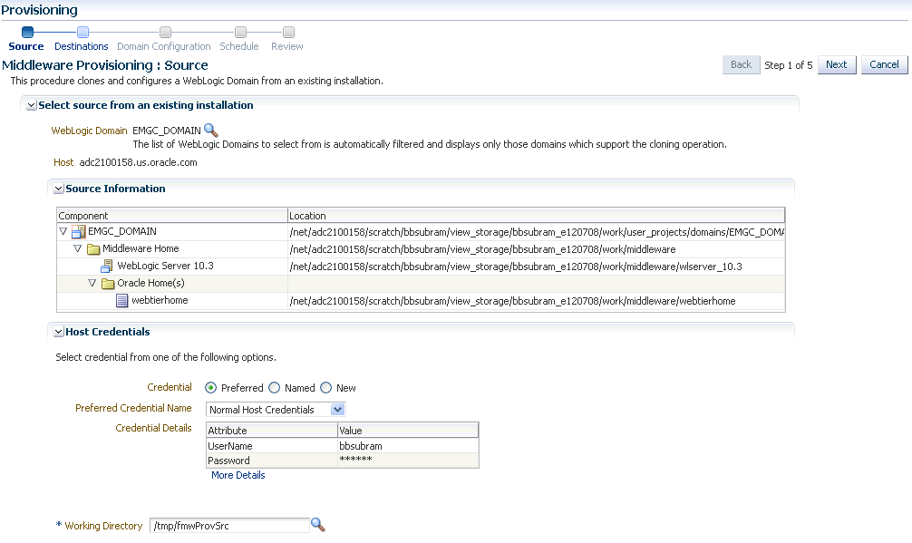Click the Schedule step marker in train
Viewport: 912px width, 543px height.
240,32
